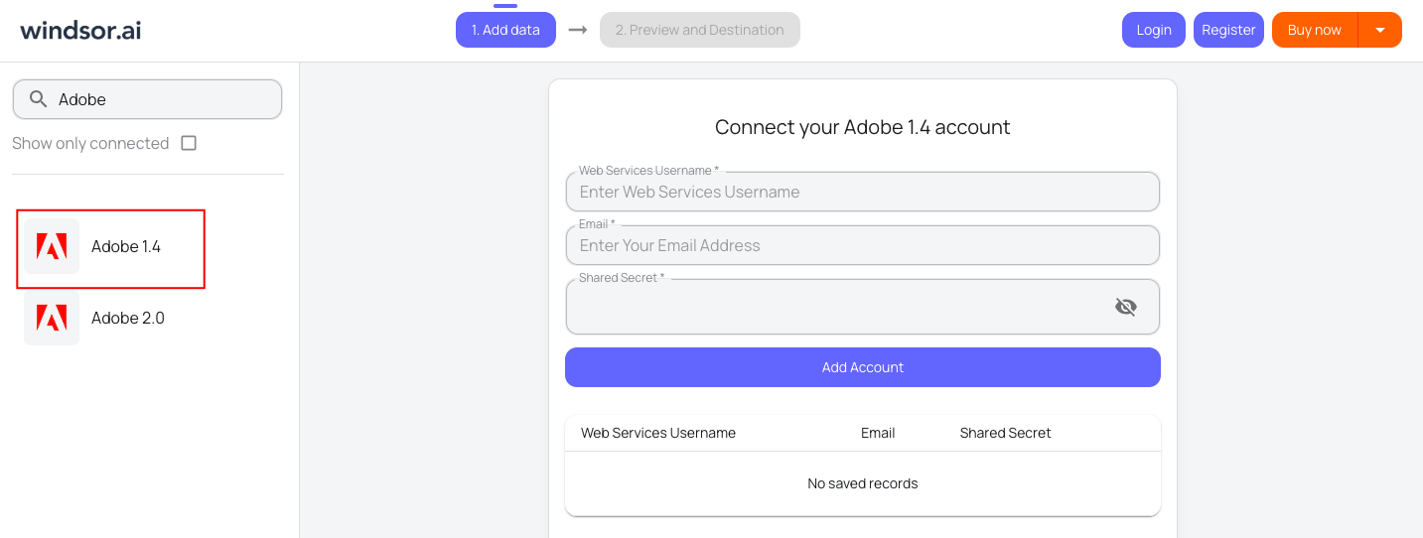Image resolution: width=1423 pixels, height=538 pixels.
Task: Click the Adobe 1.4 logo icon
Action: point(52,246)
